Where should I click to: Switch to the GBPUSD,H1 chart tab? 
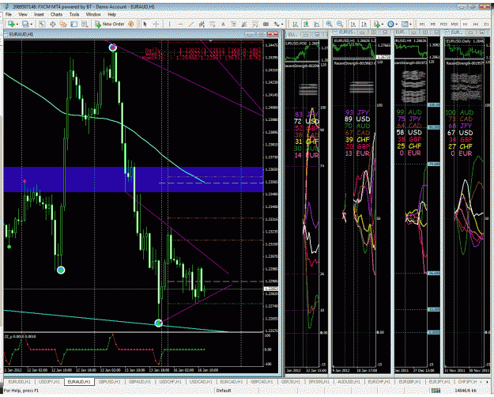110,382
